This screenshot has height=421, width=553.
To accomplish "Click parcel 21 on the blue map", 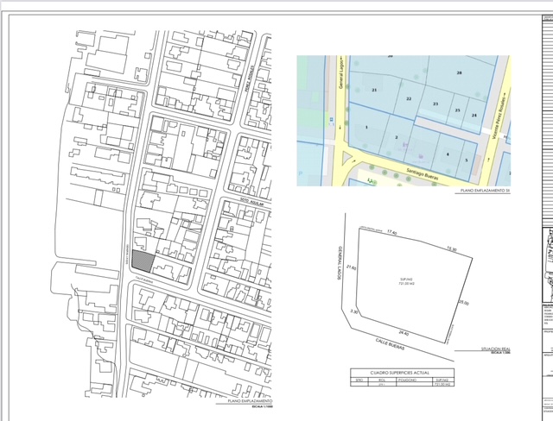I will pos(374,90).
